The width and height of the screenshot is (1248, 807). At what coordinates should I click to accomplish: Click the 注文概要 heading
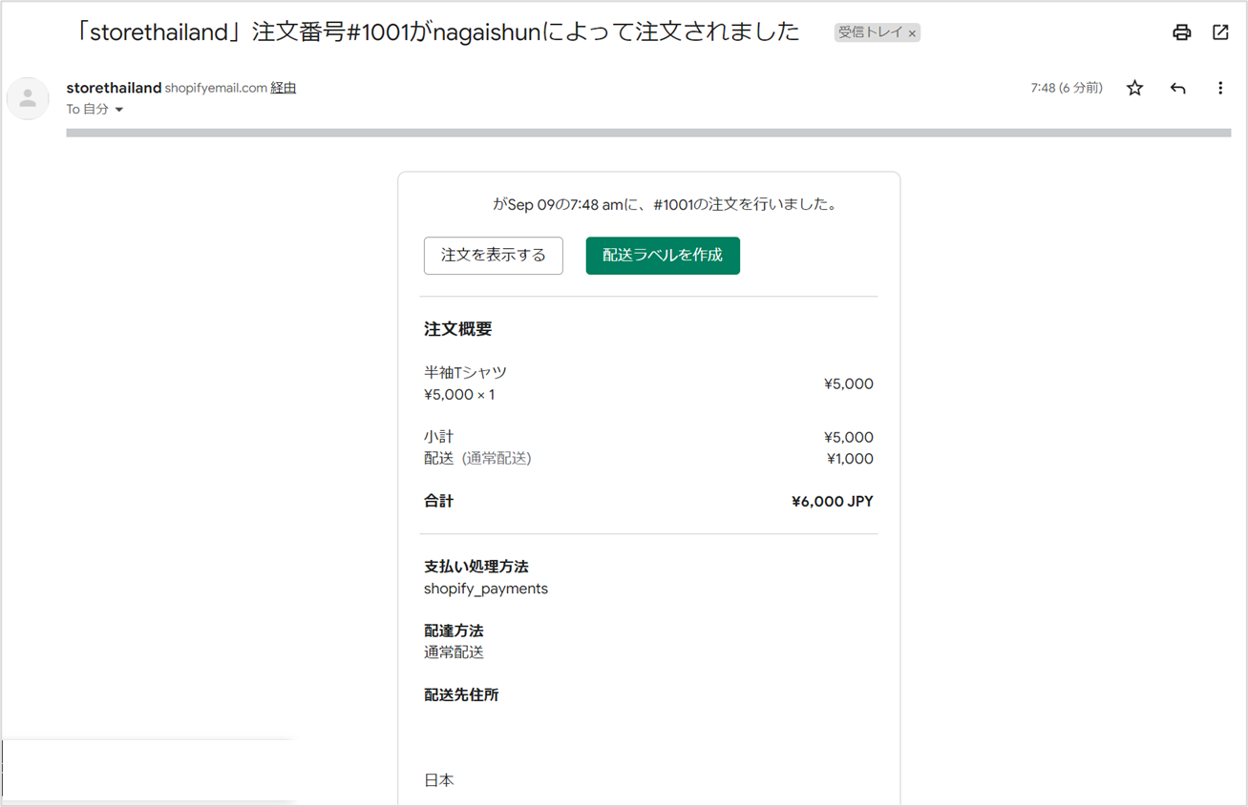458,329
